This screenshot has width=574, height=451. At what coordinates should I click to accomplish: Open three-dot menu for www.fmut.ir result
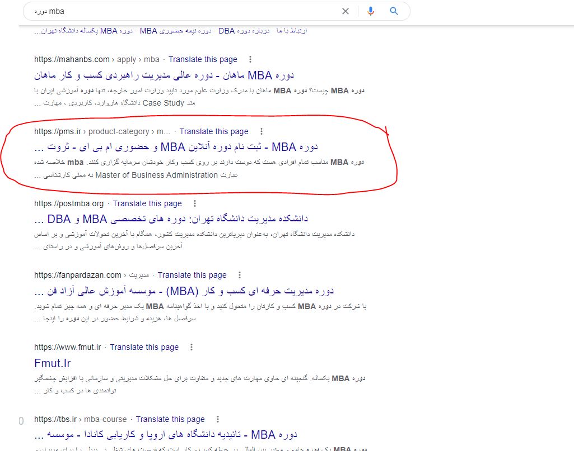coord(192,347)
